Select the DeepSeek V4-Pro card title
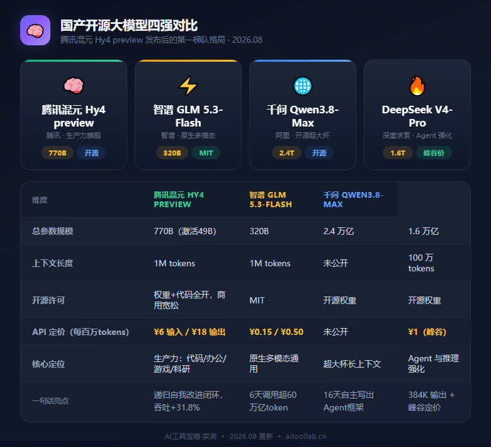Image resolution: width=491 pixels, height=447 pixels. 417,116
